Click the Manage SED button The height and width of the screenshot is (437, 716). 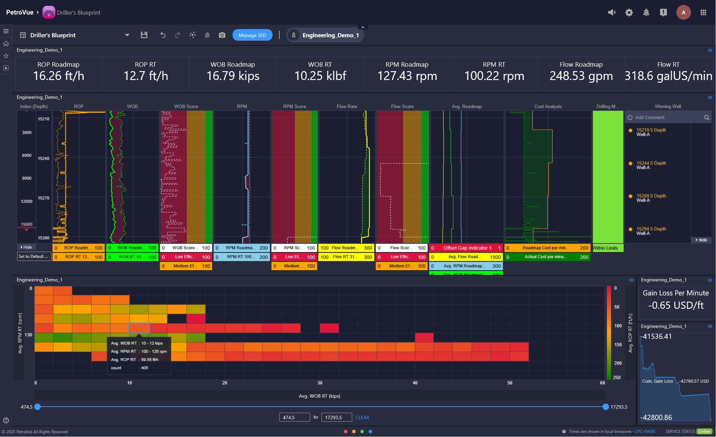tap(252, 35)
